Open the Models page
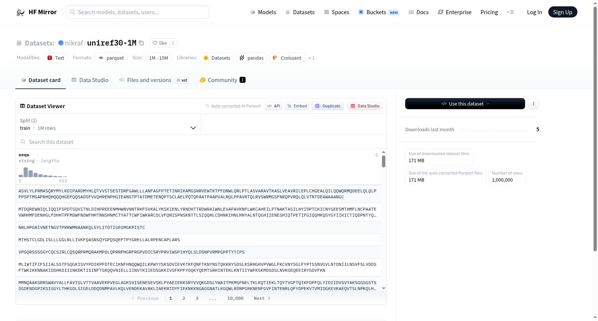Screen dimensions: 598x321 [263, 12]
